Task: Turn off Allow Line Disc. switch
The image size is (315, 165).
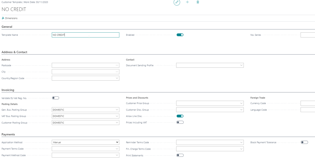Action: (x=180, y=116)
